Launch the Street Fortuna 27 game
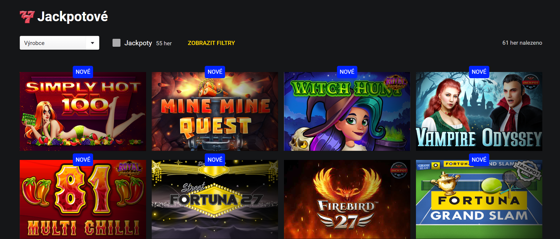Screen dimensions: 560x239 click(x=215, y=199)
